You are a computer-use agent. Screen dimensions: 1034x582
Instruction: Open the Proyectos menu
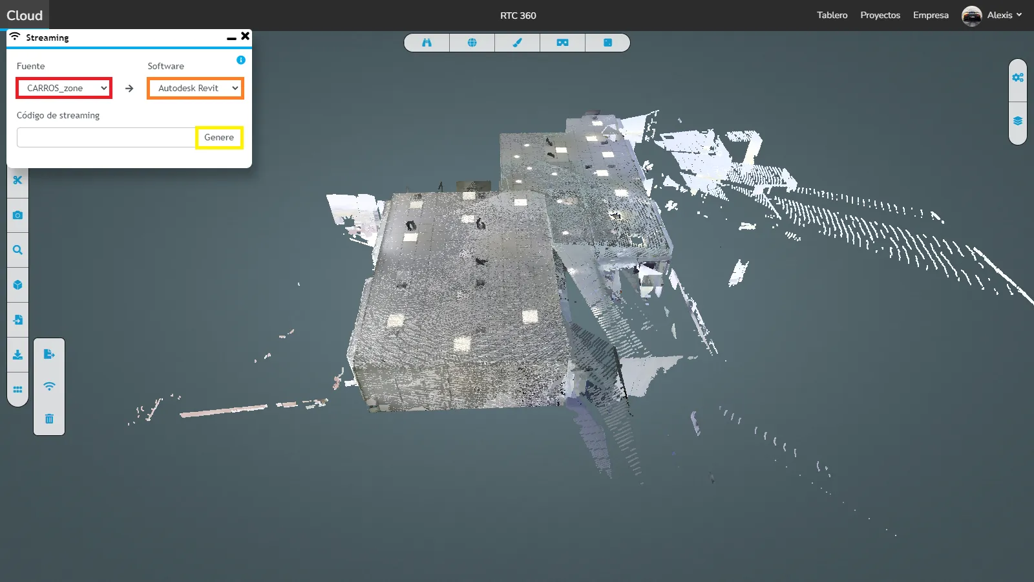880,16
